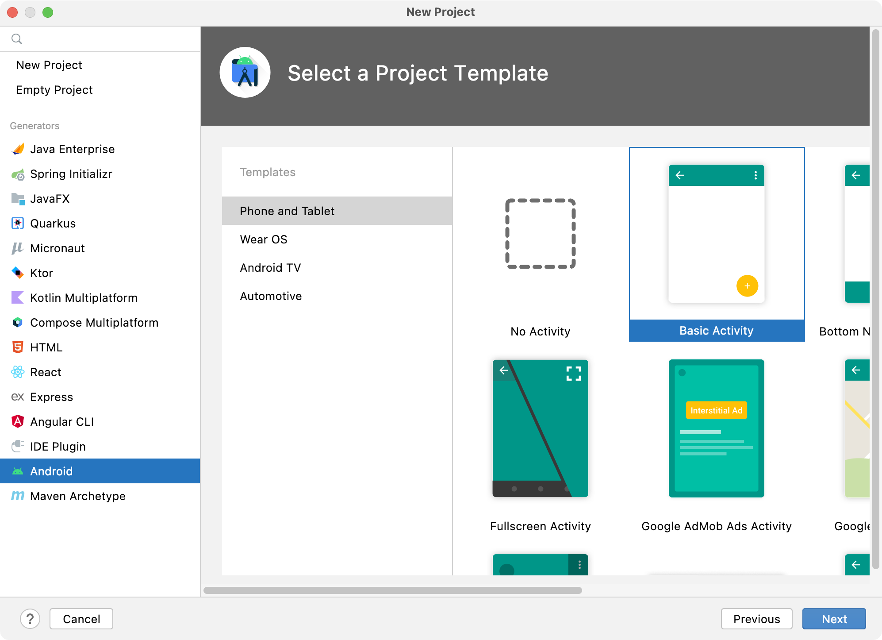Viewport: 882px width, 640px height.
Task: Click the Compose Multiplatform generator icon
Action: pos(17,323)
